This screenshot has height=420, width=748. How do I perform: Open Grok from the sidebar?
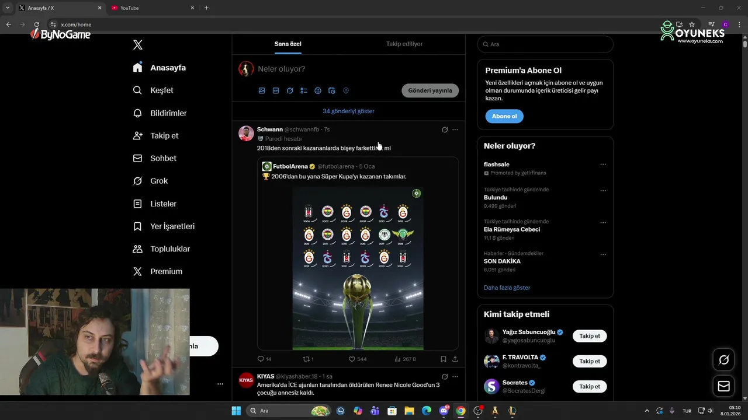point(150,181)
